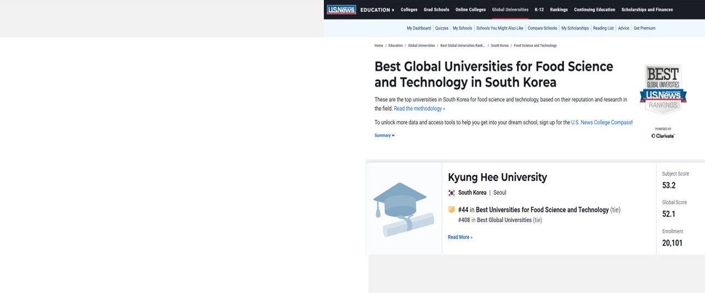705x293 pixels.
Task: Click Food Science and Technology breadcrumb
Action: [535, 46]
